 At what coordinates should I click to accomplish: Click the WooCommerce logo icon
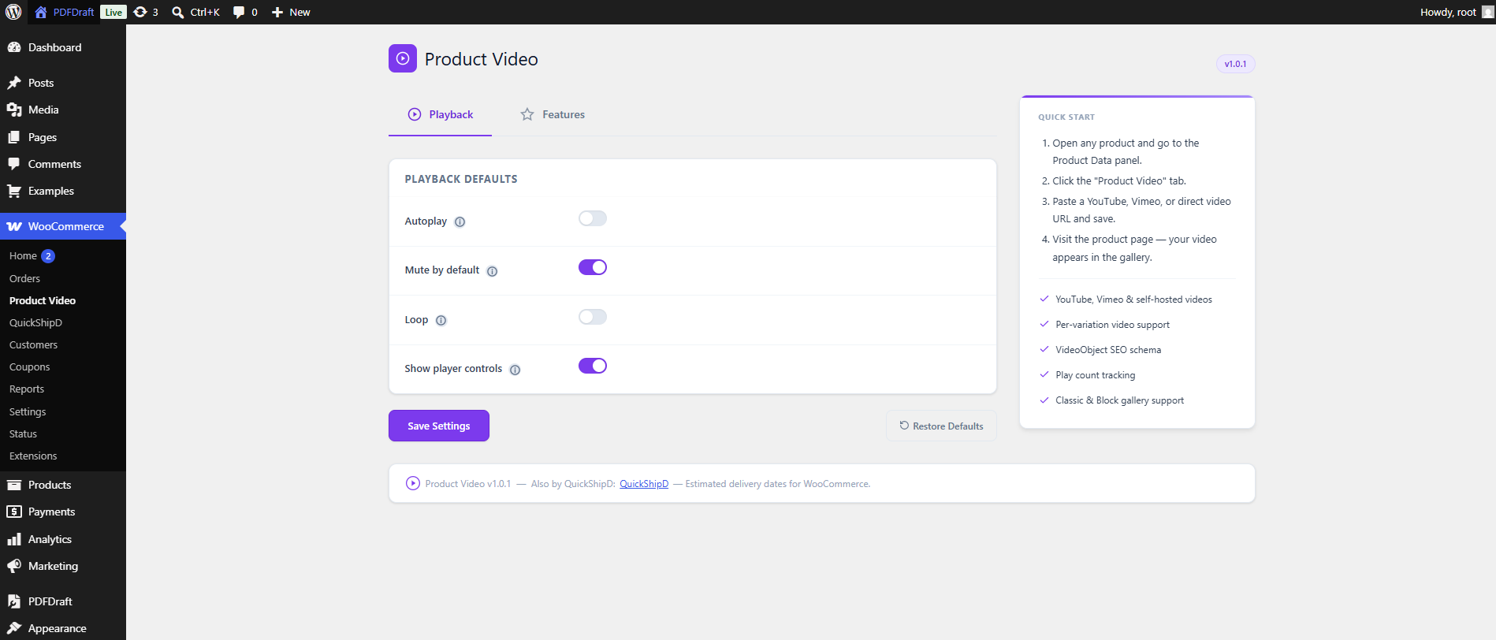14,226
